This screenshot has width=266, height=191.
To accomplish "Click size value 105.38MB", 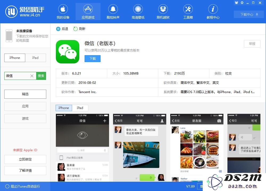I will point(131,73).
